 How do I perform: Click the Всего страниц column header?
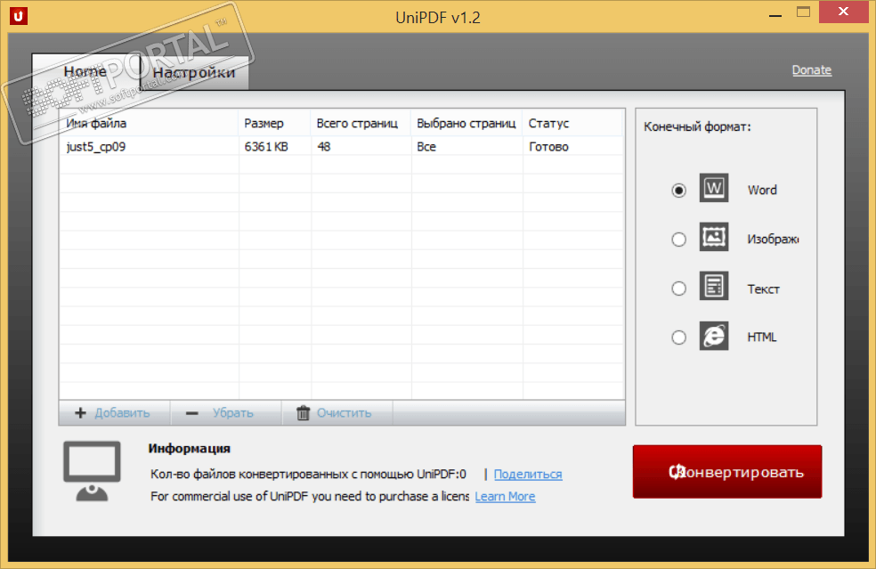361,124
